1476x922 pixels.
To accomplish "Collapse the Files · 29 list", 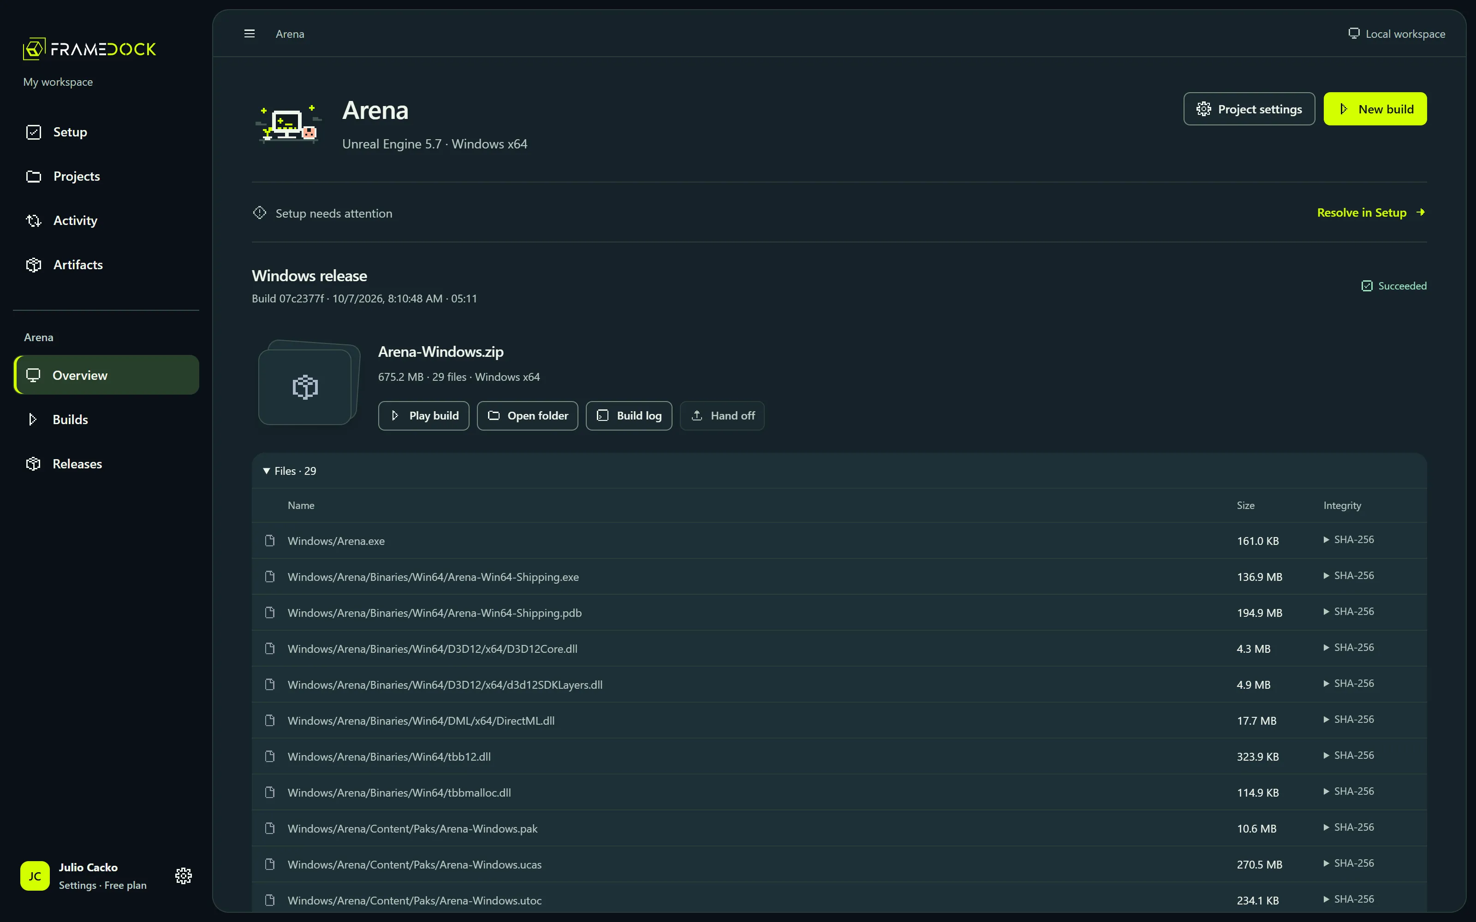I will point(290,471).
